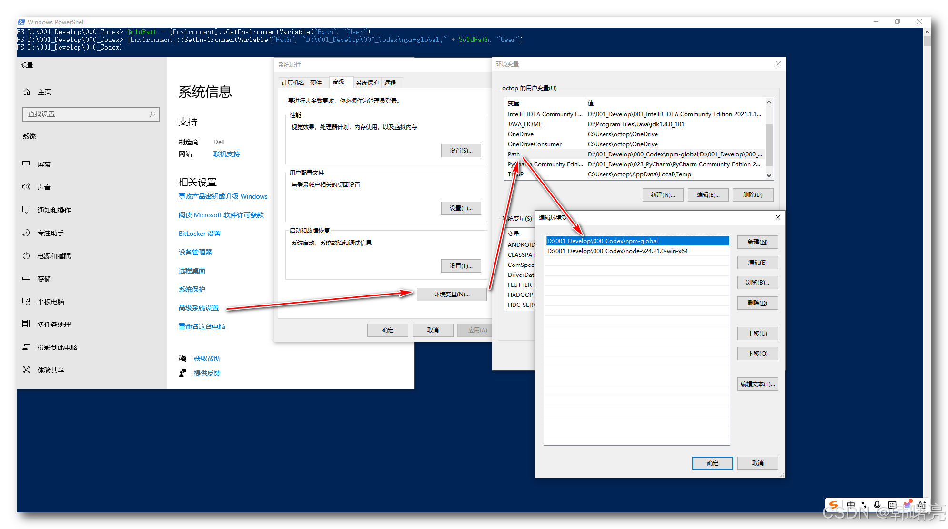Click the search magnifier in 查找设置 box
This screenshot has height=529, width=948.
click(152, 114)
